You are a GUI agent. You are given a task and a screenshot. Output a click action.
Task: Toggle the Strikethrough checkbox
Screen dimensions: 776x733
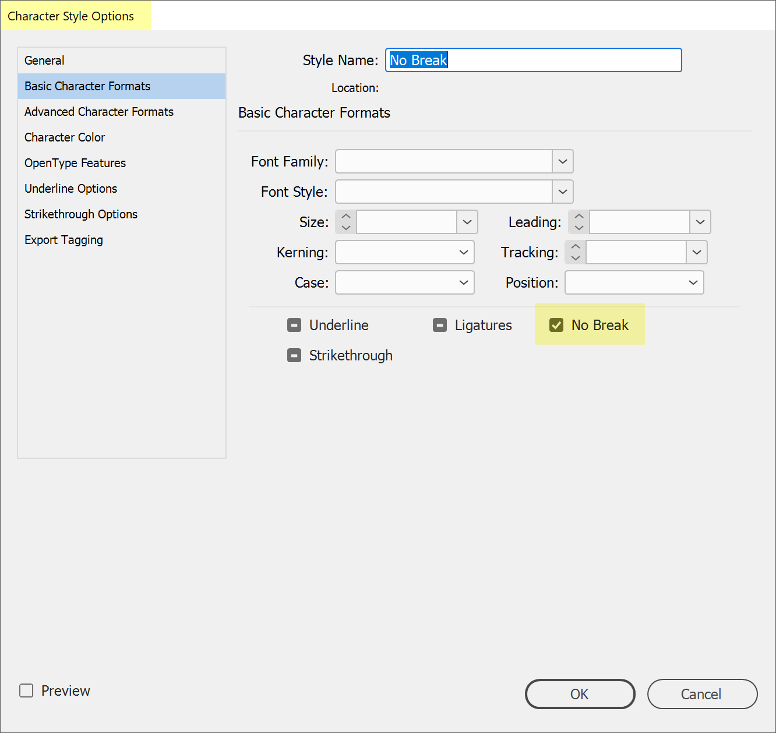(x=295, y=355)
